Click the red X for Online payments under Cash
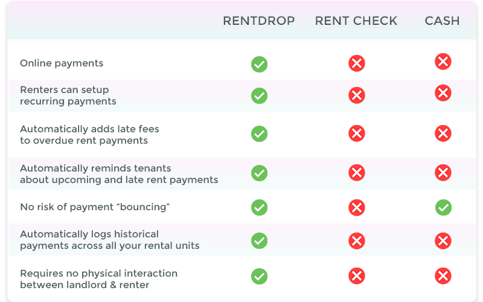 (x=443, y=62)
